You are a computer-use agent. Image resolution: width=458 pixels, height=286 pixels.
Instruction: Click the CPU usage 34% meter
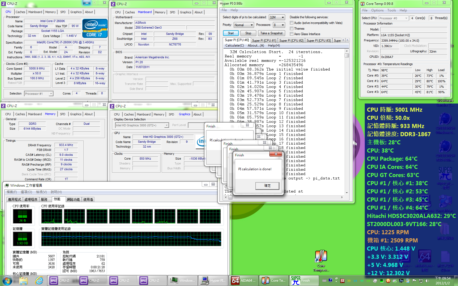click(23, 217)
